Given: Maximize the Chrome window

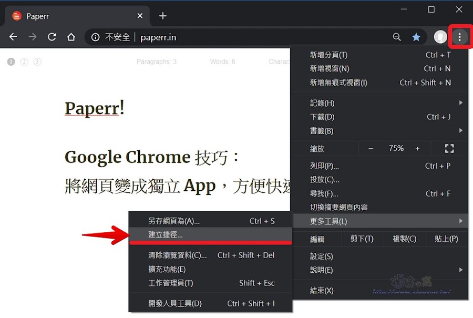Looking at the screenshot, I should click(x=431, y=9).
